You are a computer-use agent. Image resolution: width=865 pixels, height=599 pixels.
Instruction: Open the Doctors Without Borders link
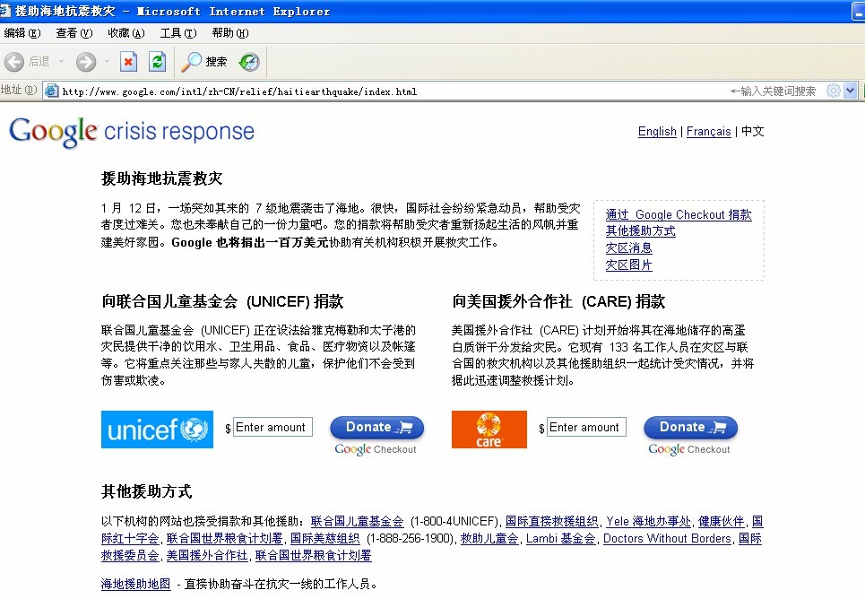tap(667, 538)
